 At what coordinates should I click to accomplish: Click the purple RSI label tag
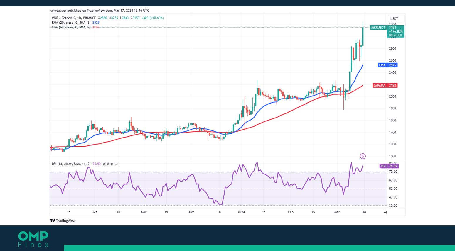pyautogui.click(x=383, y=166)
